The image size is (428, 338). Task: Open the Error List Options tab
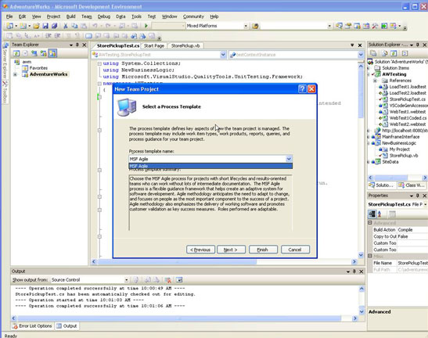33,326
